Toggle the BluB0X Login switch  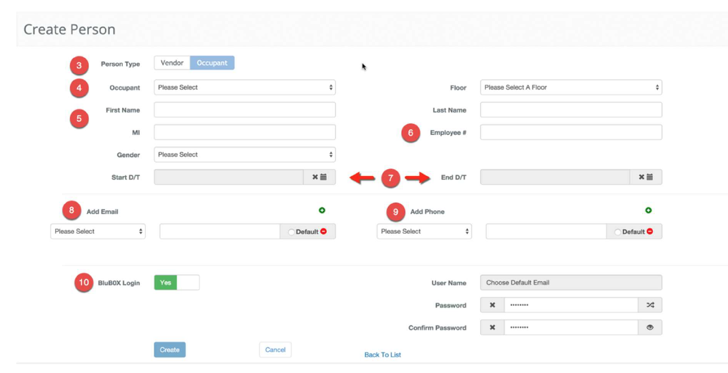(176, 283)
